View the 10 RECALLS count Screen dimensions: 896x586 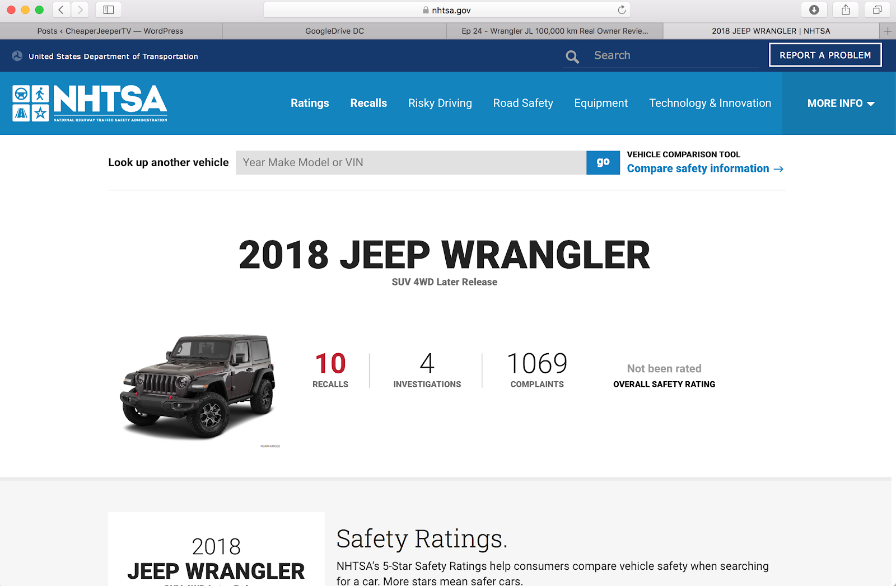pos(330,369)
